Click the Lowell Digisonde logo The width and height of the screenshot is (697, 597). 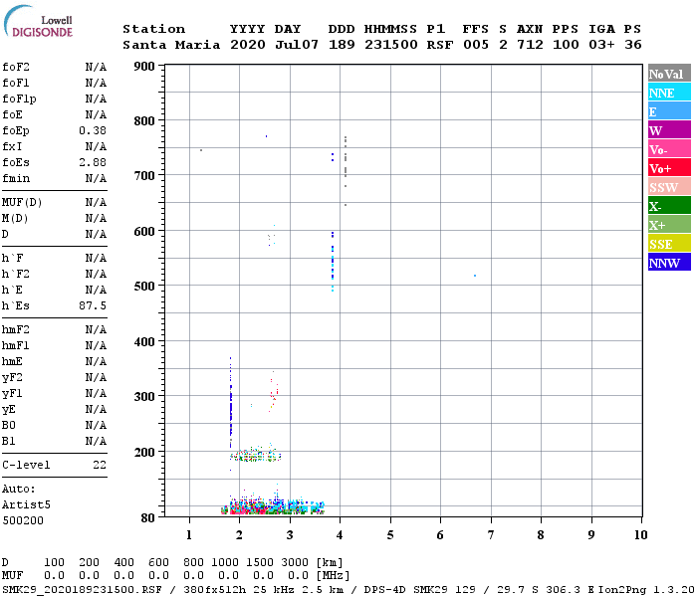[38, 21]
